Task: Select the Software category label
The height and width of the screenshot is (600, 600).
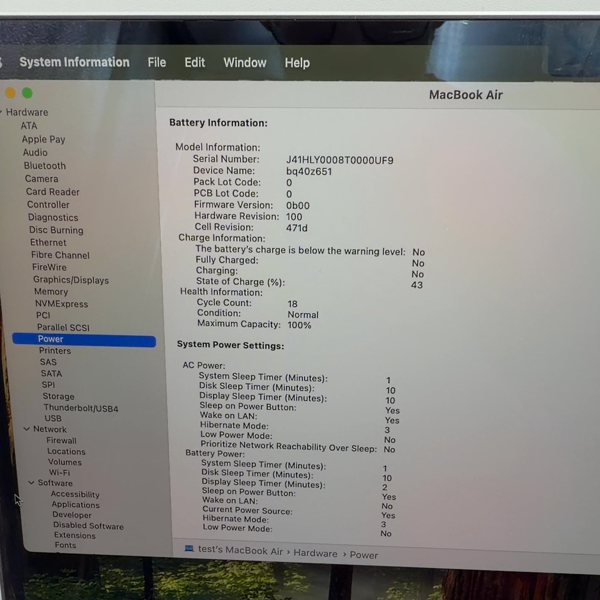Action: click(x=55, y=483)
